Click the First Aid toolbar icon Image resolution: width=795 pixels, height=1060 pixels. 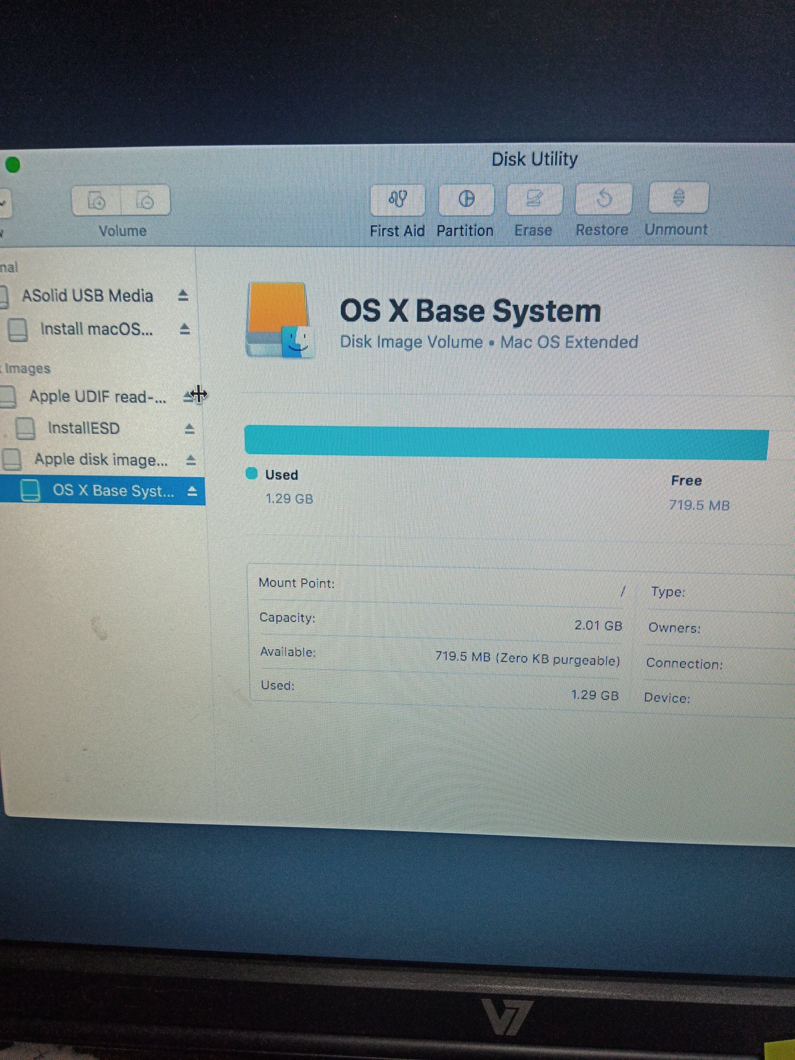coord(397,199)
